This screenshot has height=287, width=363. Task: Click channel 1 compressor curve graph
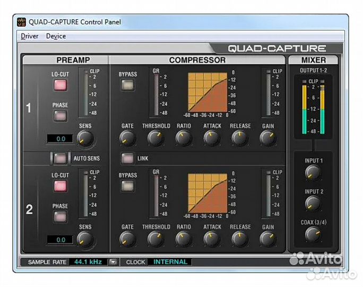208,92
